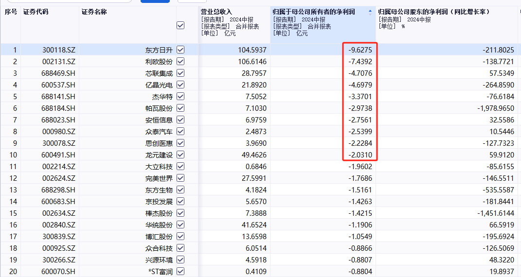The image size is (521, 277).
Task: Click net profit value -7.4392
Action: (360, 62)
